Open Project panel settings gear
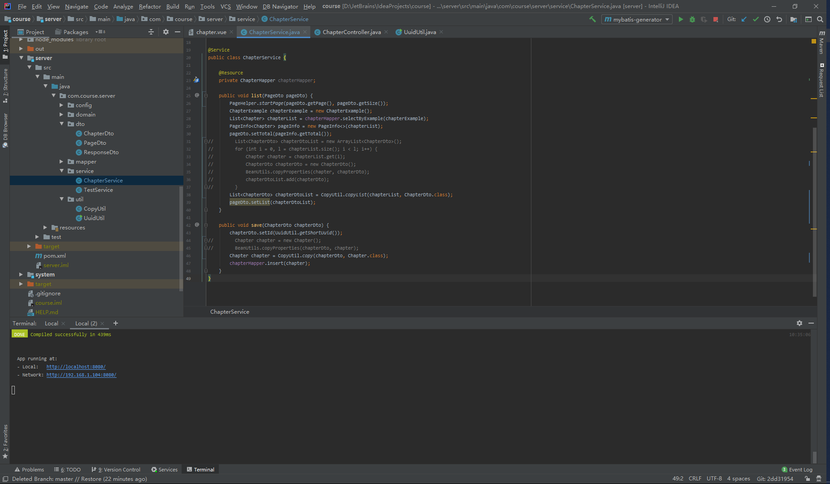This screenshot has height=484, width=830. point(166,32)
